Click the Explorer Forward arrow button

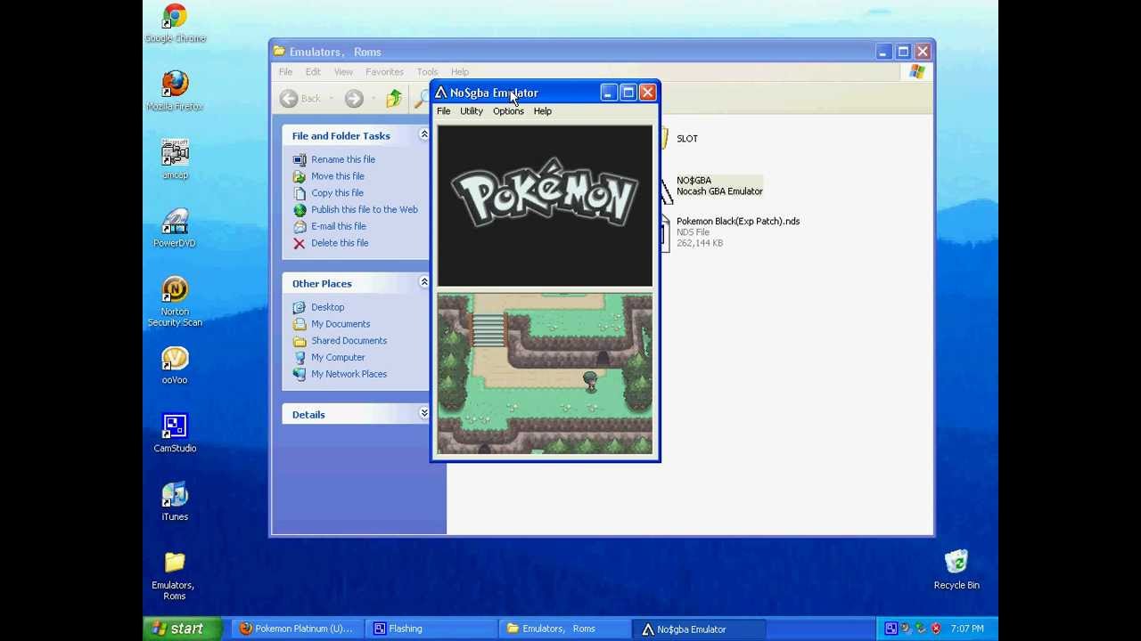[x=354, y=99]
